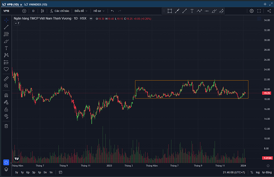Select the 6p time range button
This screenshot has height=177, width=274.
click(x=28, y=172)
